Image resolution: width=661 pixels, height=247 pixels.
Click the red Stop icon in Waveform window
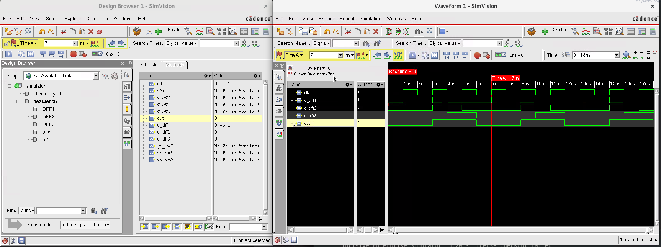pyautogui.click(x=477, y=55)
